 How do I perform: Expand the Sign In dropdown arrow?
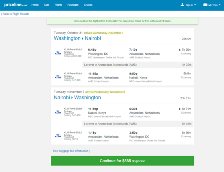pyautogui.click(x=195, y=5)
